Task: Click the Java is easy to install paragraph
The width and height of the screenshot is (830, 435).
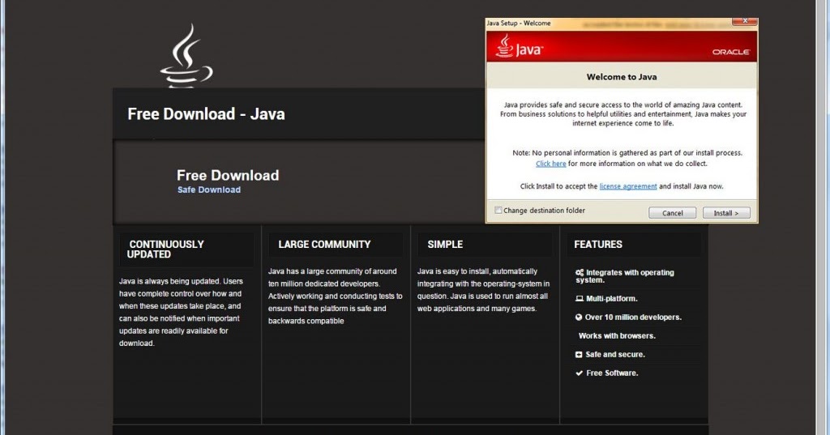Action: tap(483, 290)
